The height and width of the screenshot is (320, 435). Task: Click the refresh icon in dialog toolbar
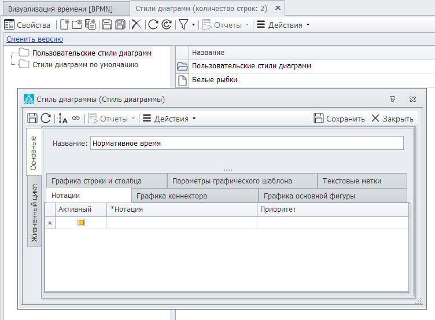[x=46, y=118]
